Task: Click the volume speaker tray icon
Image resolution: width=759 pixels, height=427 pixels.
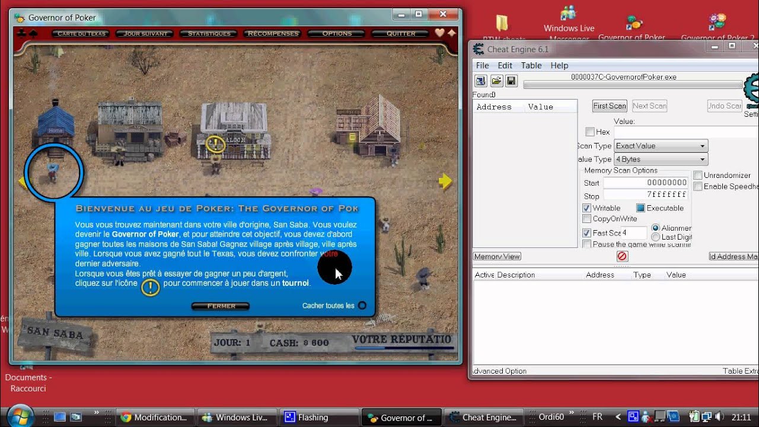Action: click(x=719, y=417)
